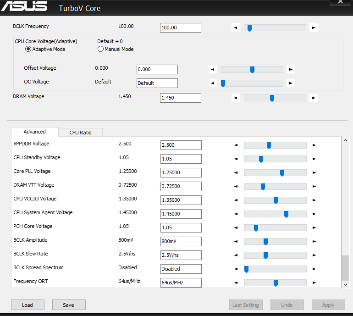This screenshot has width=353, height=316.
Task: Decrease CPU System Agent Voltage left arrow
Action: (236, 214)
